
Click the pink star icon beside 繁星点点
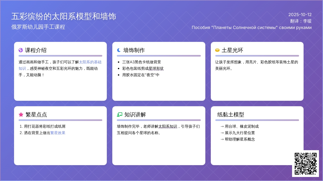(21, 114)
